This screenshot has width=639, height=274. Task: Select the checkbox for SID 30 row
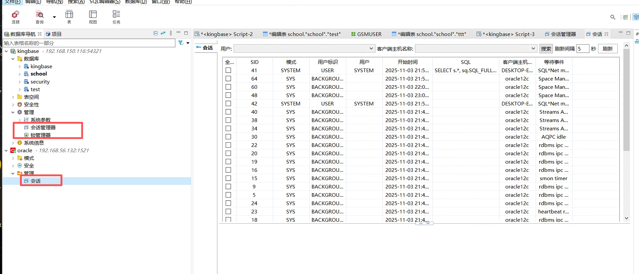[228, 137]
